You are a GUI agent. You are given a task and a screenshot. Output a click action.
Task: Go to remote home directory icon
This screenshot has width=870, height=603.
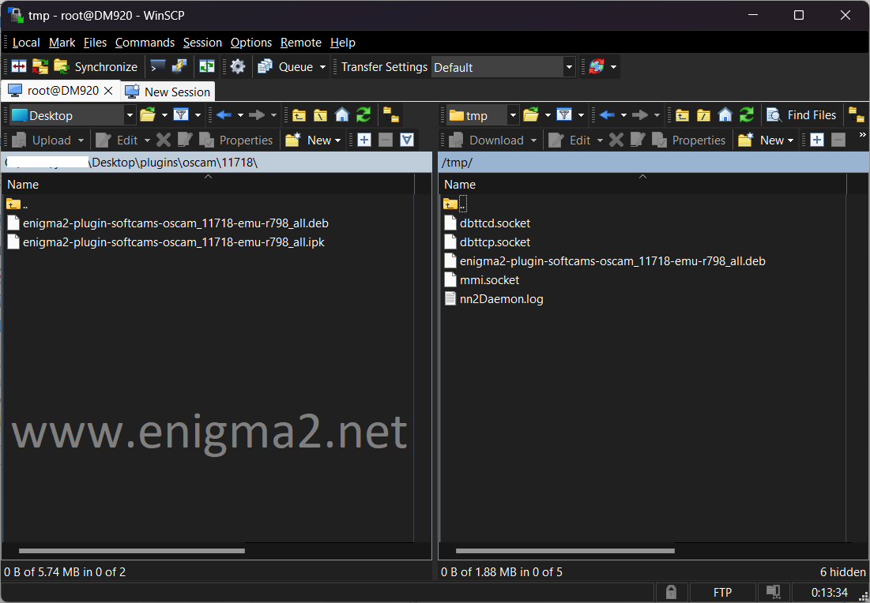tap(725, 115)
